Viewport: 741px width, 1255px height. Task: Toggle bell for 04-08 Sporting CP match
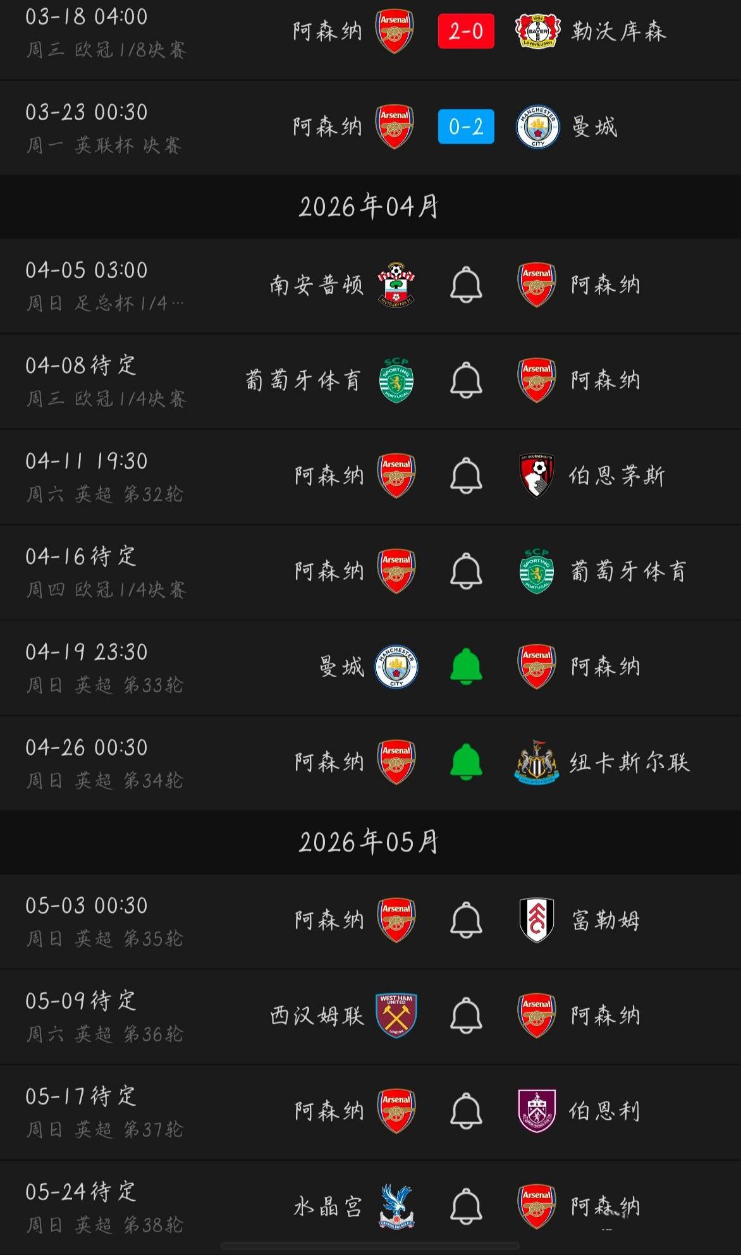(x=466, y=381)
